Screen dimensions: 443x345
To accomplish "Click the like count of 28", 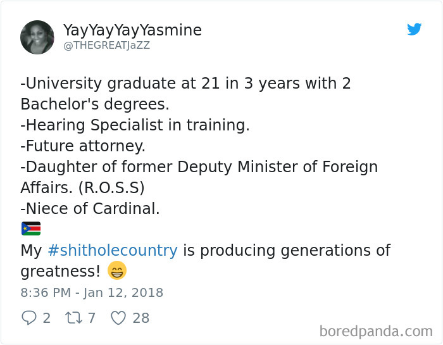I will [x=141, y=318].
